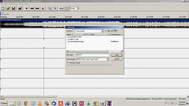
Task: Open the Name column filter arrow
Action: coord(84,34)
